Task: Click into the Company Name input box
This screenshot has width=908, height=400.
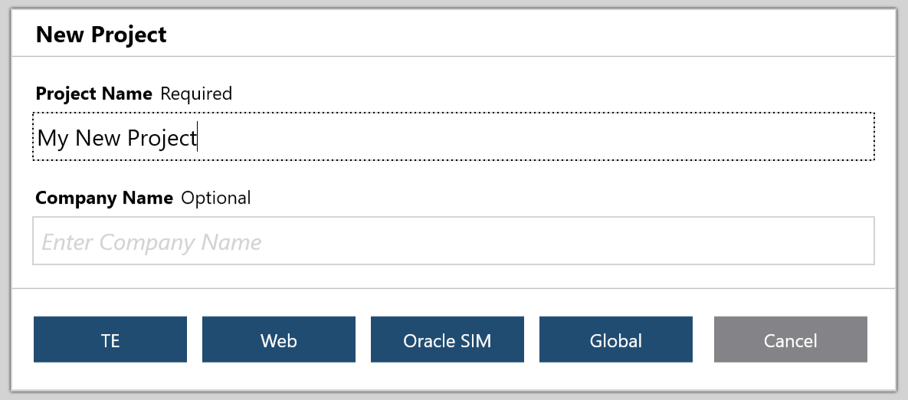Action: (453, 241)
